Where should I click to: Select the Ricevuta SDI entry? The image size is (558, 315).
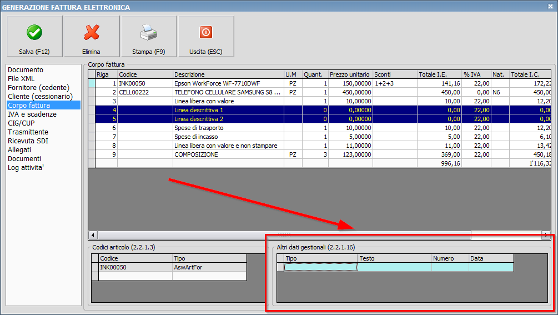coord(28,141)
